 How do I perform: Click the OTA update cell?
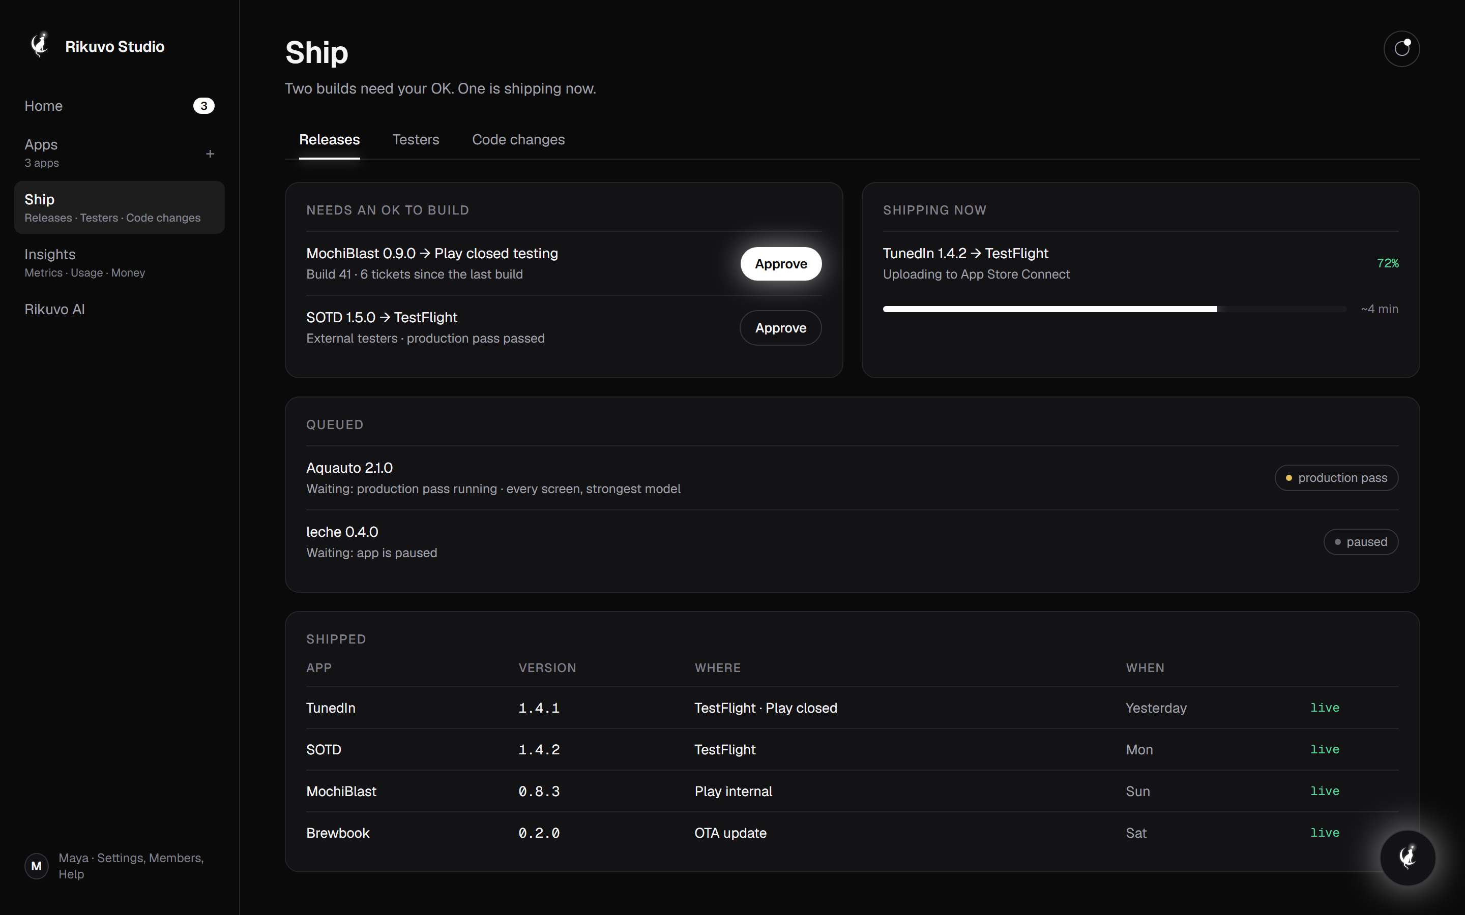[x=730, y=833]
